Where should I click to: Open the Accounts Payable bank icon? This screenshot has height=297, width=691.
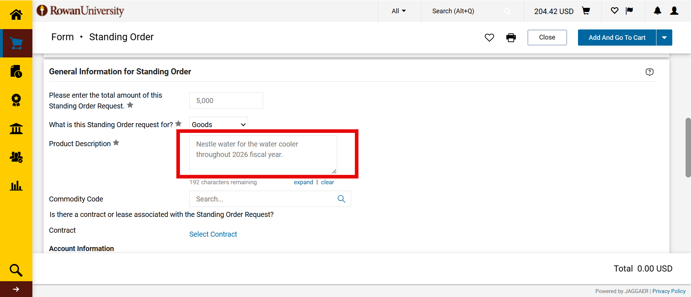(x=16, y=129)
